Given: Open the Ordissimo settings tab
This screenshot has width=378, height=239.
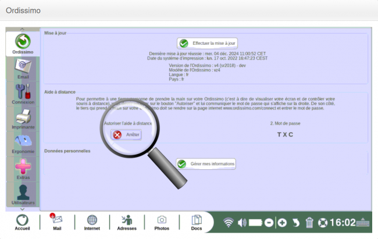Looking at the screenshot, I should 23,44.
